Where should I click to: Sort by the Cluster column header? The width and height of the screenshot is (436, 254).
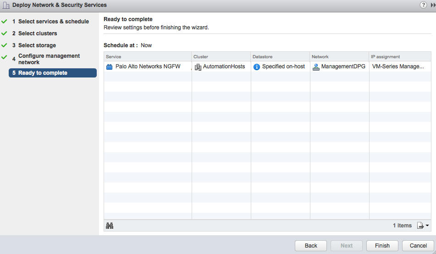[x=221, y=56]
